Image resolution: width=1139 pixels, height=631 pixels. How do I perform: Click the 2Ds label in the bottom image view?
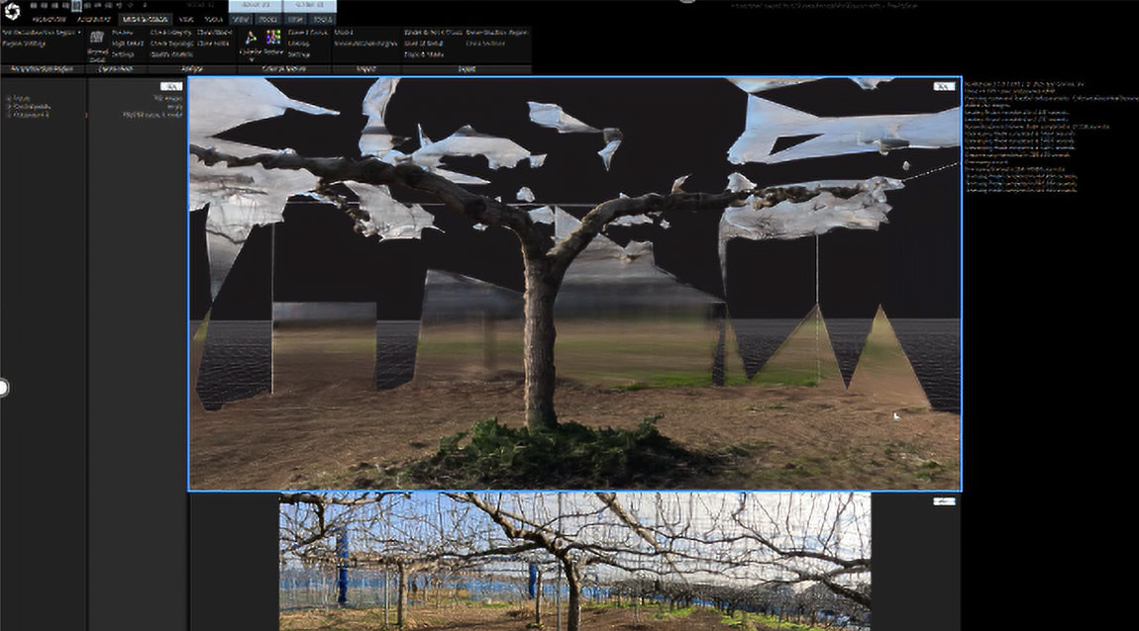pyautogui.click(x=944, y=501)
